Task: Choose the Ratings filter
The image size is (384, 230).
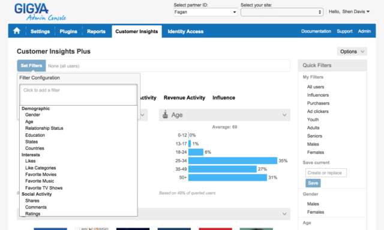Action: point(32,214)
